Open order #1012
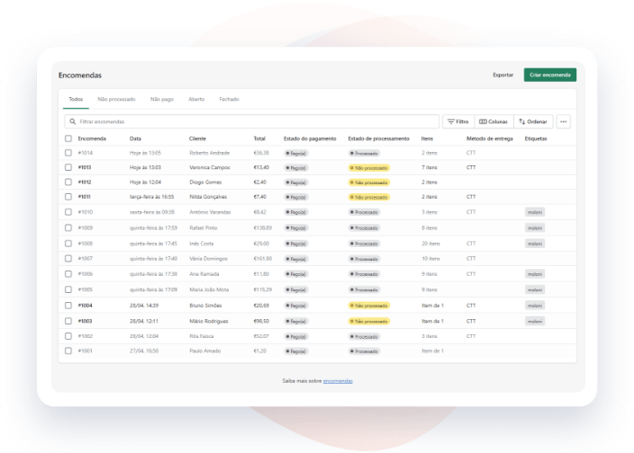 [x=85, y=182]
